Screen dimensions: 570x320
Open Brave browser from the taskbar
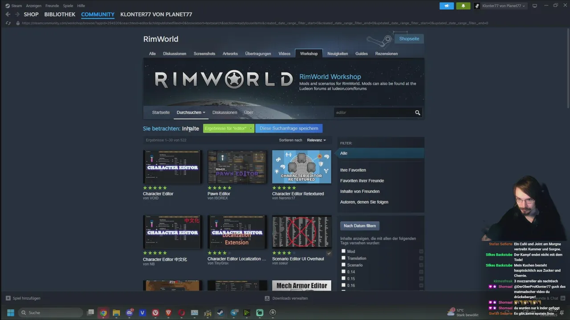coord(168,312)
